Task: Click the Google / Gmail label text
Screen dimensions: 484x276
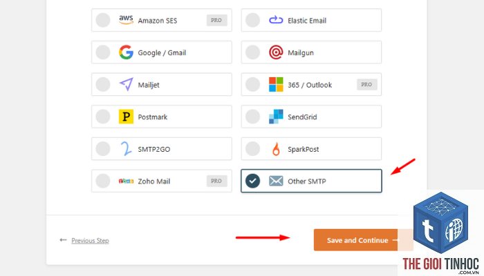Action: point(162,52)
